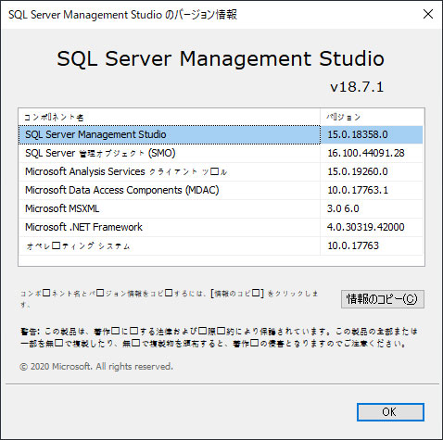Viewport: 443px width, 440px height.
Task: Click the 情報のコピー(C) button
Action: click(383, 299)
